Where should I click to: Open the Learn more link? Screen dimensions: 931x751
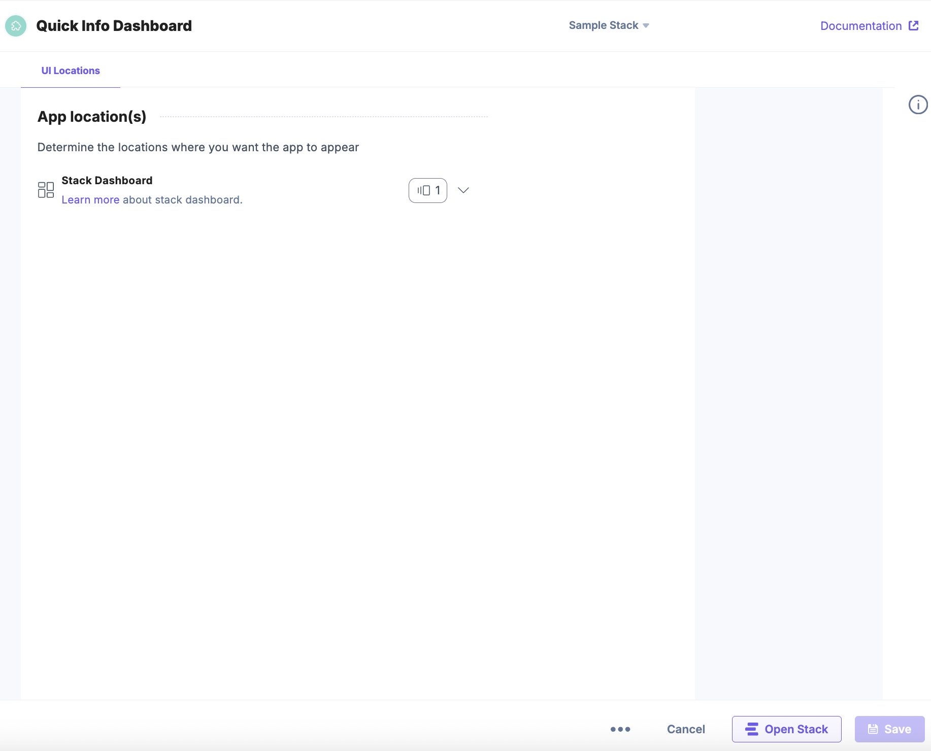click(x=90, y=200)
